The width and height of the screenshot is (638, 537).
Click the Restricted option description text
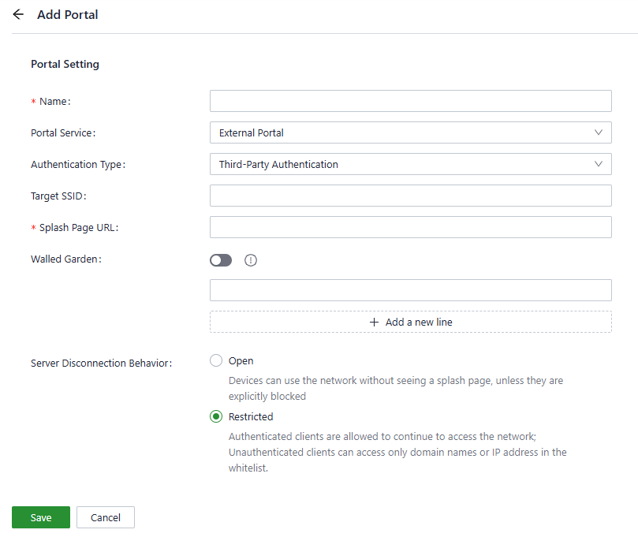397,452
